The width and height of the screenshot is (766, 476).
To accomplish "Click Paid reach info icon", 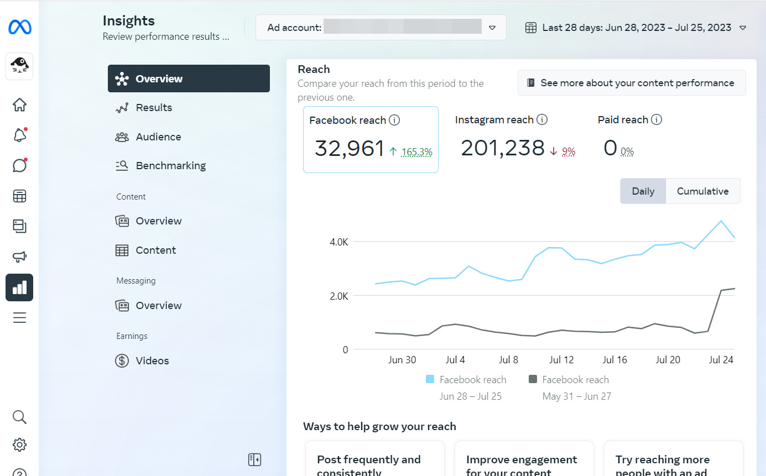I will [x=656, y=119].
